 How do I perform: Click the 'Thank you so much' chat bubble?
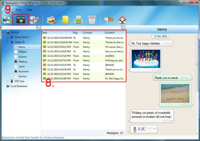(172, 78)
